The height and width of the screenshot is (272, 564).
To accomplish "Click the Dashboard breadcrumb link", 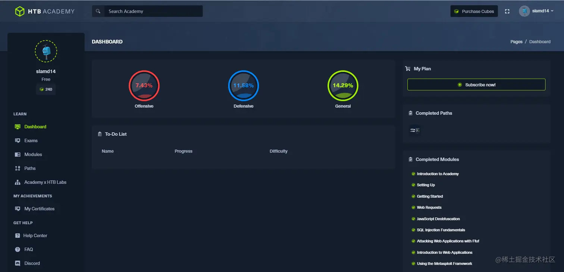I will [x=540, y=42].
